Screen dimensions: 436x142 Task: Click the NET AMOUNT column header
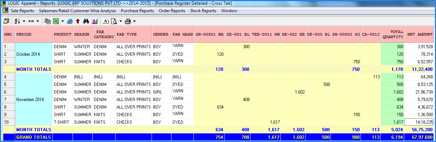click(x=419, y=35)
